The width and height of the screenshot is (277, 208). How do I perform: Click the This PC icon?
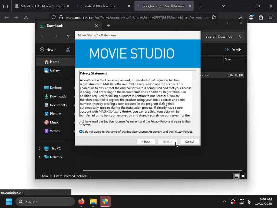click(x=47, y=148)
